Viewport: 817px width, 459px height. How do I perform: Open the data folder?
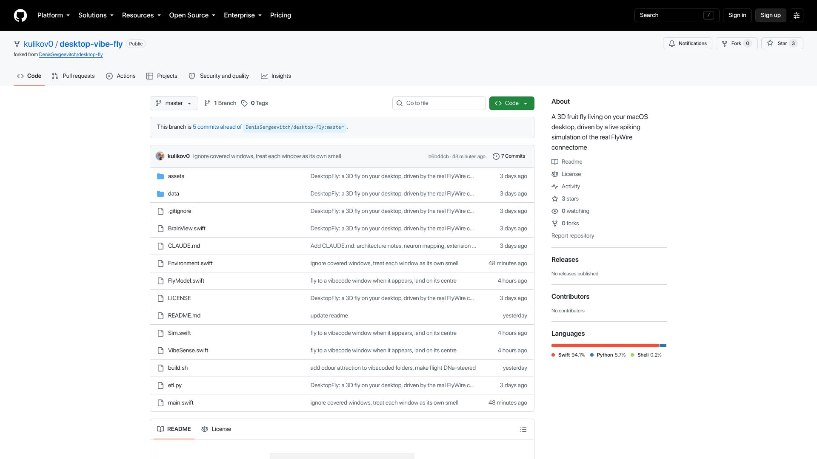[174, 194]
